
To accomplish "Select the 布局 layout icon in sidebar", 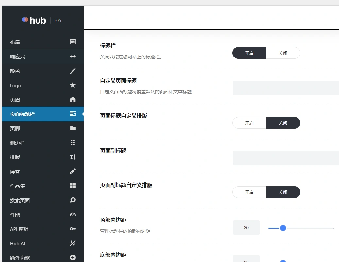I will tap(73, 42).
